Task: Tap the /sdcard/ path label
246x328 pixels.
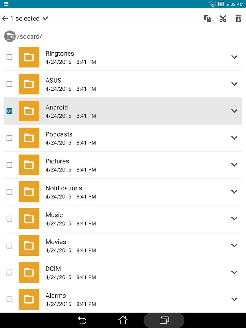Action: [x=30, y=36]
